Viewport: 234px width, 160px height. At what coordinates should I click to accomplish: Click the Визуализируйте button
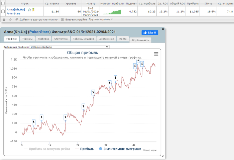pyautogui.click(x=76, y=19)
